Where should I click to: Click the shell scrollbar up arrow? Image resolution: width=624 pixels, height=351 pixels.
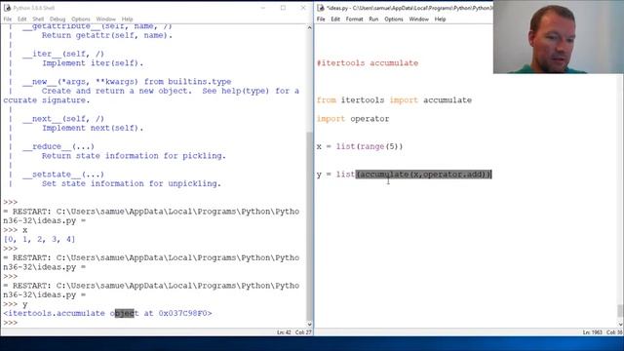coord(310,27)
